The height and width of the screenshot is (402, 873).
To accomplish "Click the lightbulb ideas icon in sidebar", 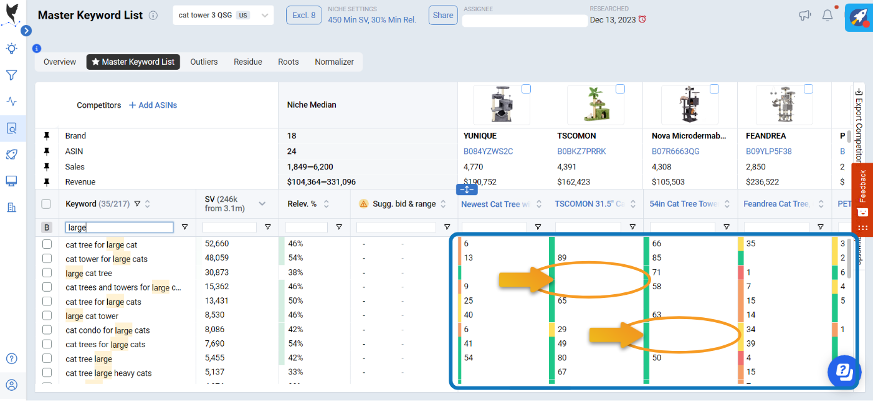I will (11, 48).
